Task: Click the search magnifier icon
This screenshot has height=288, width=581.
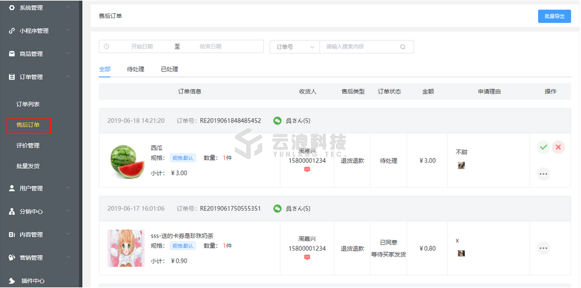Action: click(x=403, y=47)
